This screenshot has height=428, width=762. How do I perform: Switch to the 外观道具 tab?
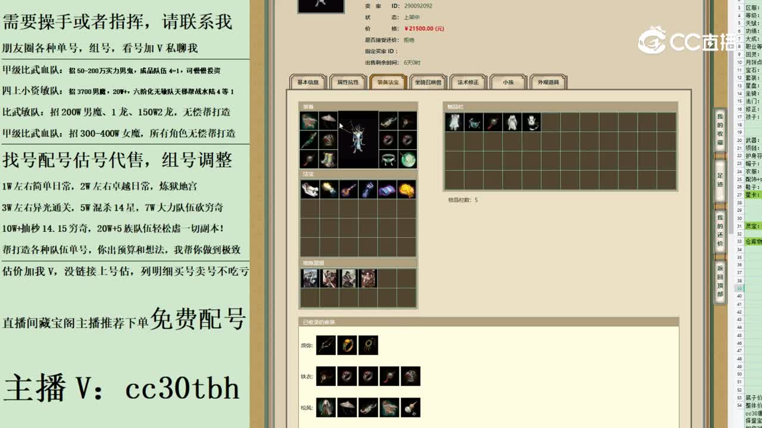[x=548, y=82]
